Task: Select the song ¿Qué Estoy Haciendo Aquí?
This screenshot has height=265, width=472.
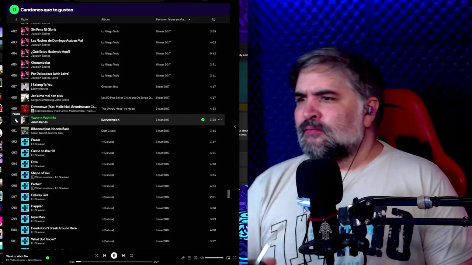Action: click(x=51, y=52)
